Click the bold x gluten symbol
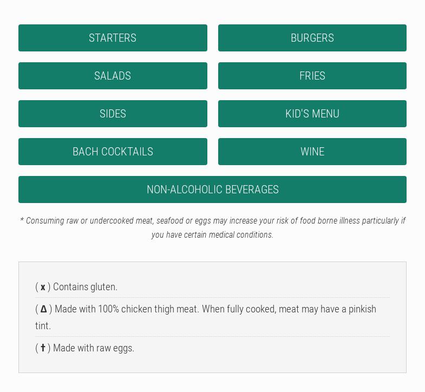Screen dimensions: 425x392 43,288
